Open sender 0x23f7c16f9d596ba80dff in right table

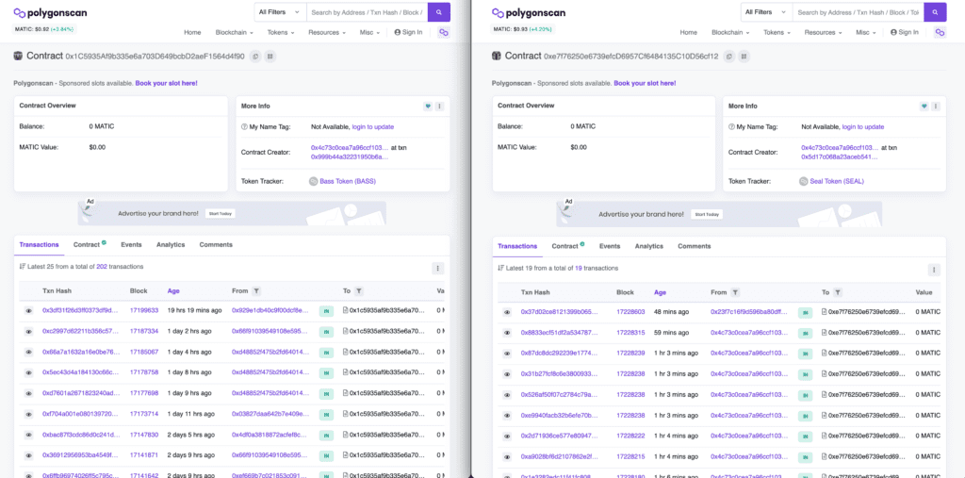(x=749, y=313)
